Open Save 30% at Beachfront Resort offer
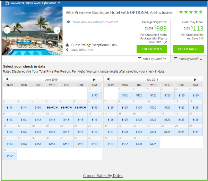 (95, 22)
